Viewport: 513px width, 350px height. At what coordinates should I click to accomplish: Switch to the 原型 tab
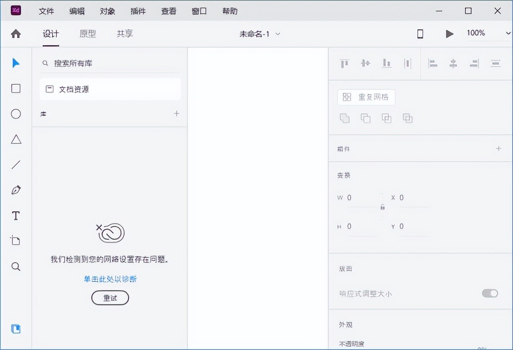[87, 34]
